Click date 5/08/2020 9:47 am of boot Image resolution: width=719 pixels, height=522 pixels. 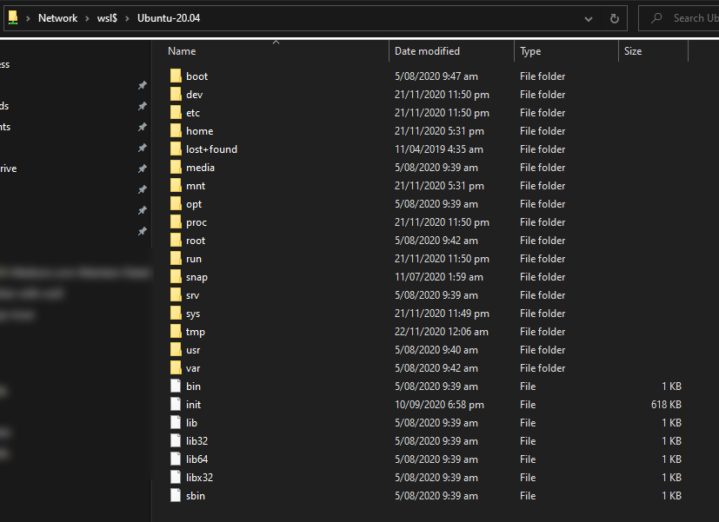(436, 76)
